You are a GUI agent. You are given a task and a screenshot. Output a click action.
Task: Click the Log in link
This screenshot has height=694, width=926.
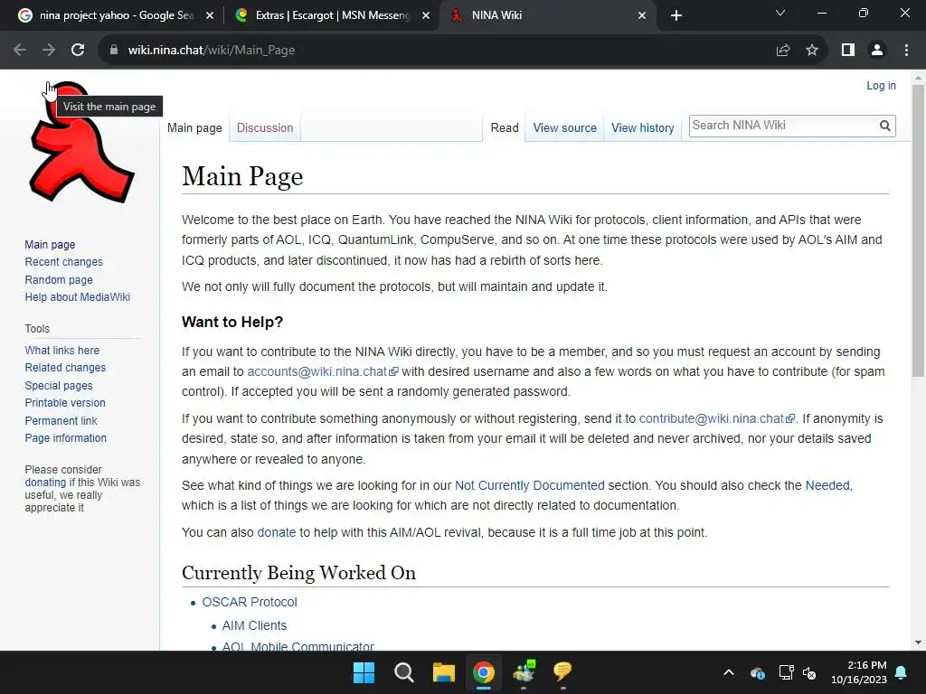pyautogui.click(x=881, y=86)
